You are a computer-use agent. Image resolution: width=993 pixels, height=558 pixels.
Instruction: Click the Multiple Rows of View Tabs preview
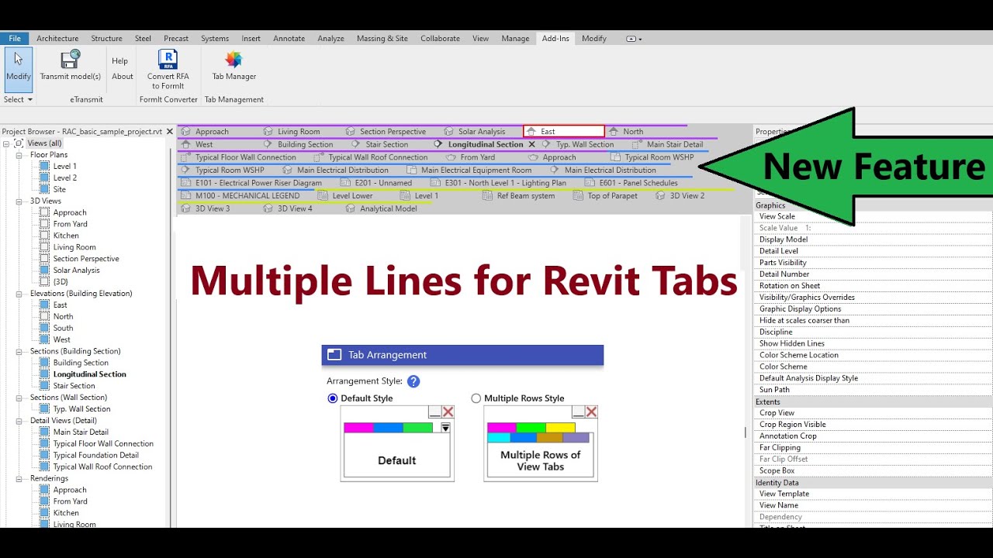541,443
